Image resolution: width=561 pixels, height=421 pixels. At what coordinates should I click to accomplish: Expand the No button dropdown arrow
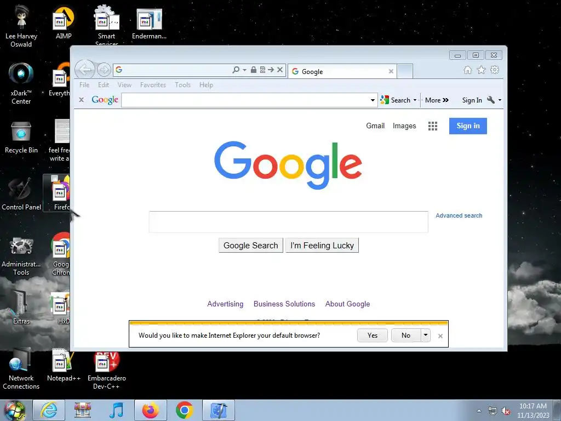click(x=425, y=335)
